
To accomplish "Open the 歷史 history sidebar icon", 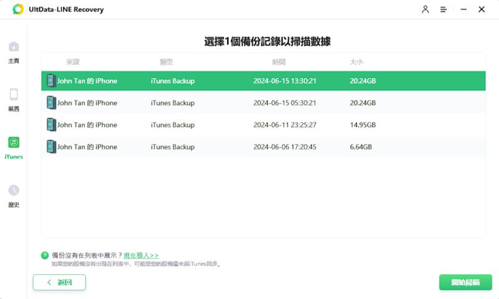I will point(14,191).
